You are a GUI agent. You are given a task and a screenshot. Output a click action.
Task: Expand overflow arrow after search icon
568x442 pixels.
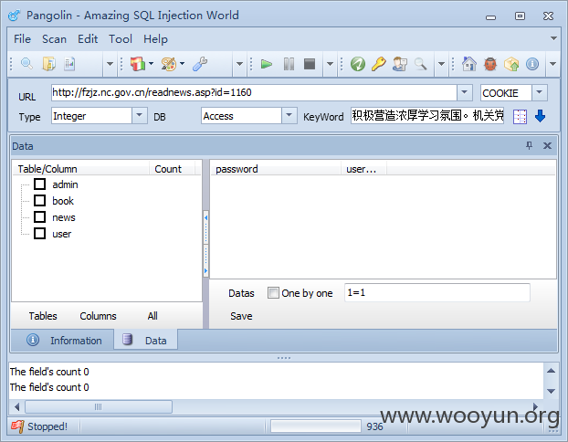tap(441, 64)
